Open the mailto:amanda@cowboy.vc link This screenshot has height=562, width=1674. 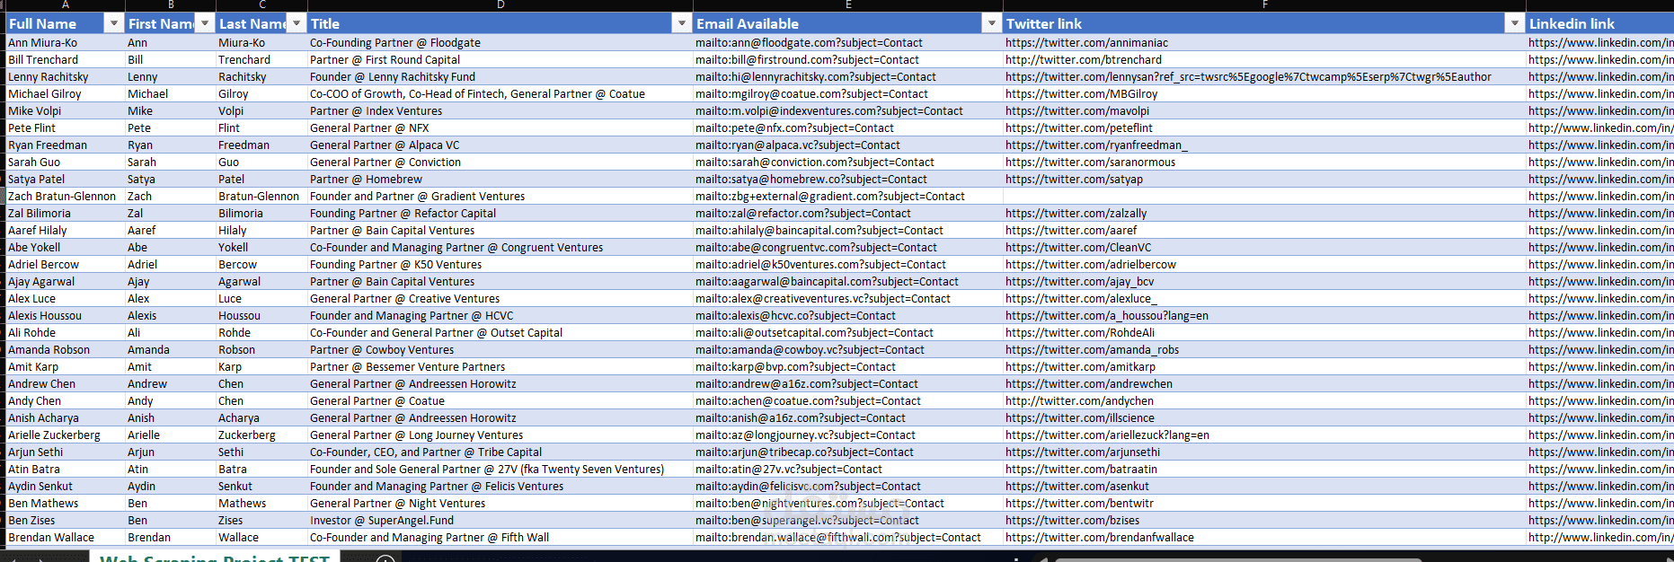click(810, 349)
